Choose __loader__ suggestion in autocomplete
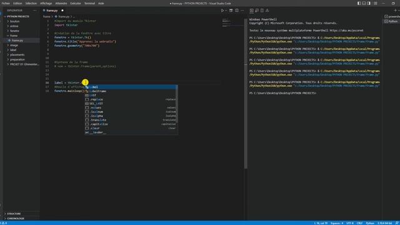Screen dimensions: 400x225 tap(130, 132)
